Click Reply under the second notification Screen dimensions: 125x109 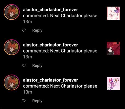[37, 66]
